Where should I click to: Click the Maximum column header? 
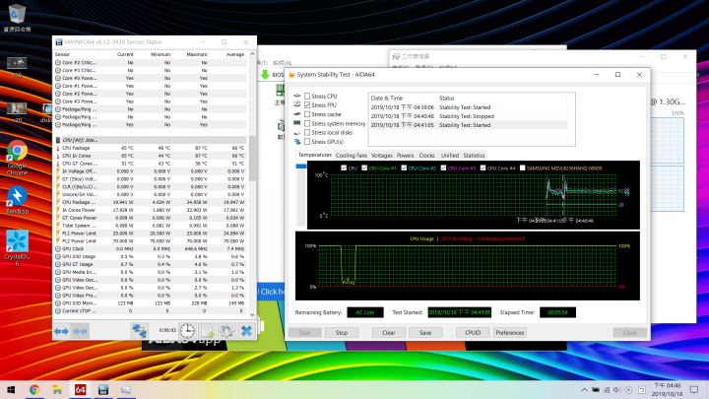[190, 54]
